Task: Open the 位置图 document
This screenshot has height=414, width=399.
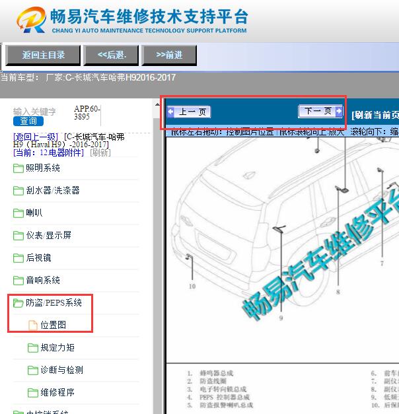Action: [x=53, y=326]
